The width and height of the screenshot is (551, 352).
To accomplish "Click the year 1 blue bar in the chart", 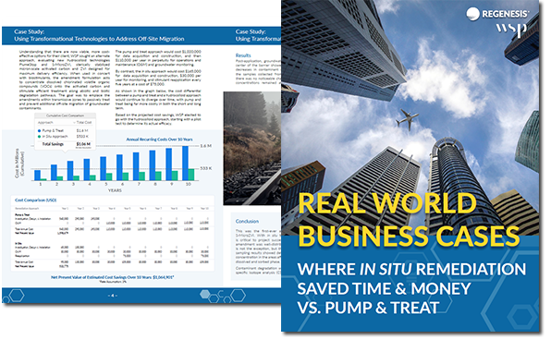I will pyautogui.click(x=37, y=176).
